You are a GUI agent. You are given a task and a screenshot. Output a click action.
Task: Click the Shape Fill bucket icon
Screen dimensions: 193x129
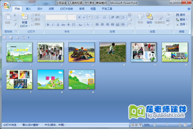click(168, 15)
